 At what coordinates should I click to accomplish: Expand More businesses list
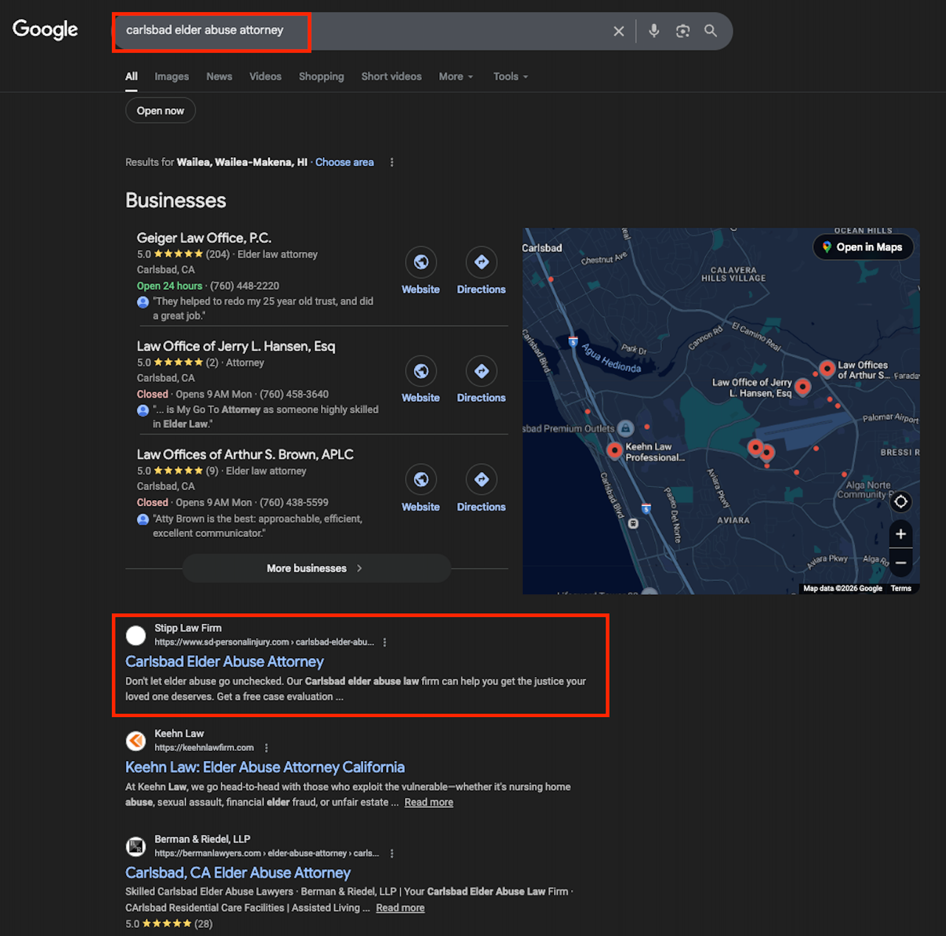coord(316,568)
